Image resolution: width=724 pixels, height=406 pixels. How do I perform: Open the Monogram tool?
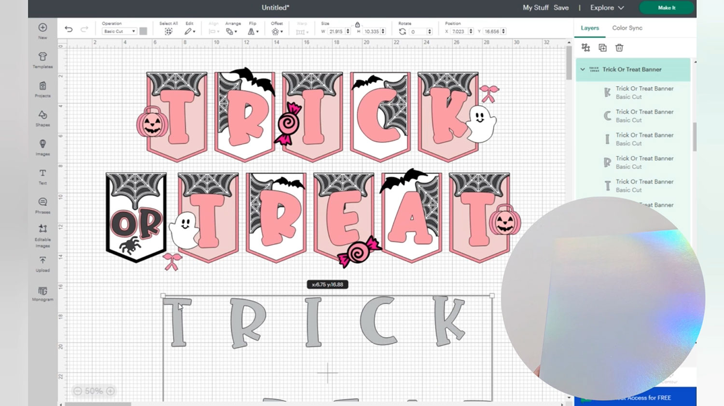tap(42, 293)
